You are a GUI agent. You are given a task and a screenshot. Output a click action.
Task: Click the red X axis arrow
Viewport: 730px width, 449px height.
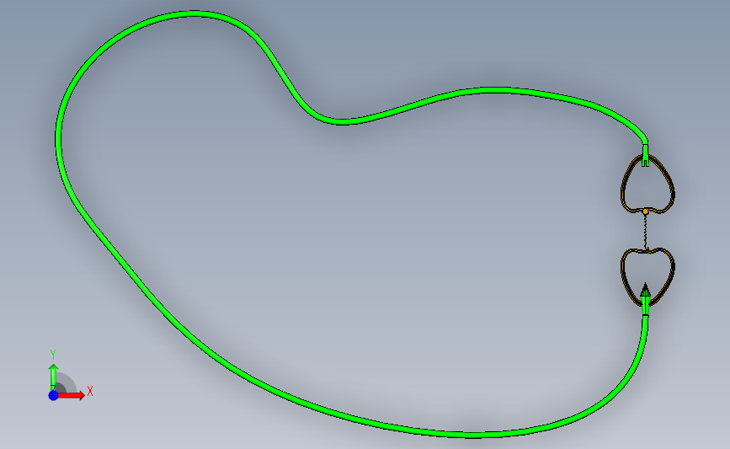(x=72, y=395)
